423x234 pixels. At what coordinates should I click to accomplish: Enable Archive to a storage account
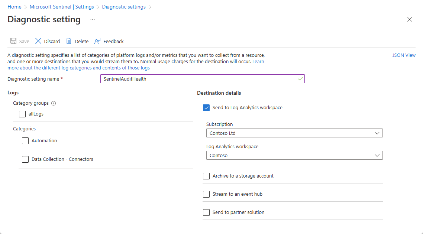tap(206, 176)
